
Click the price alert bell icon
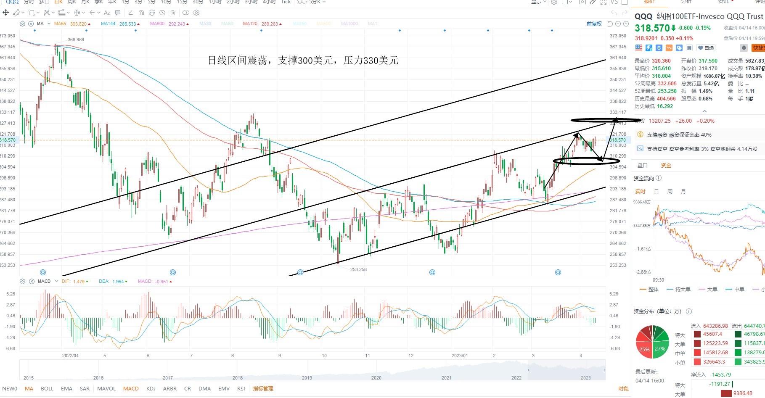[x=744, y=48]
